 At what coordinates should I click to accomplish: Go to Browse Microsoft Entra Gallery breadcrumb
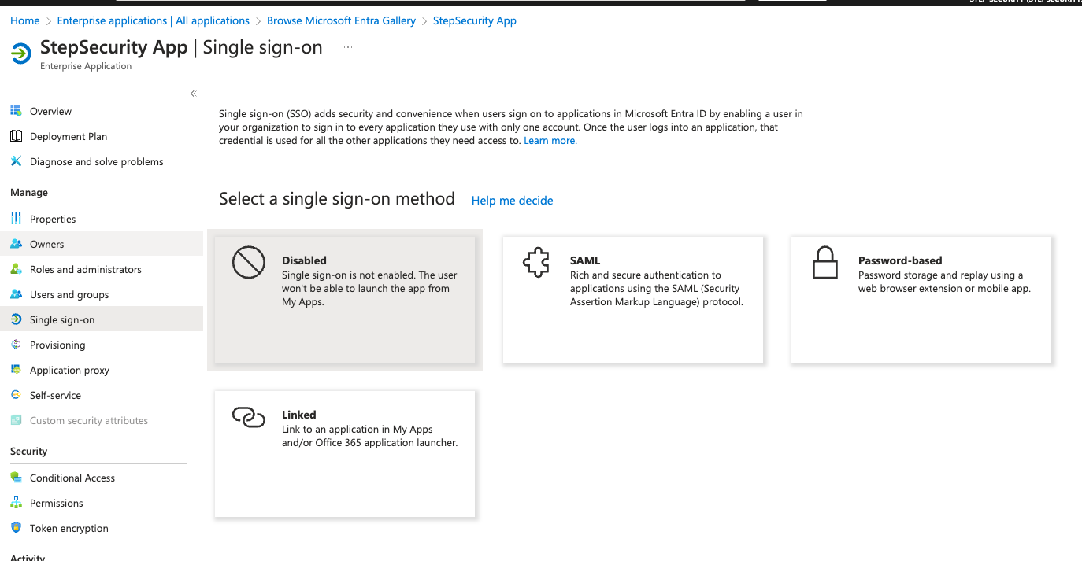coord(341,20)
